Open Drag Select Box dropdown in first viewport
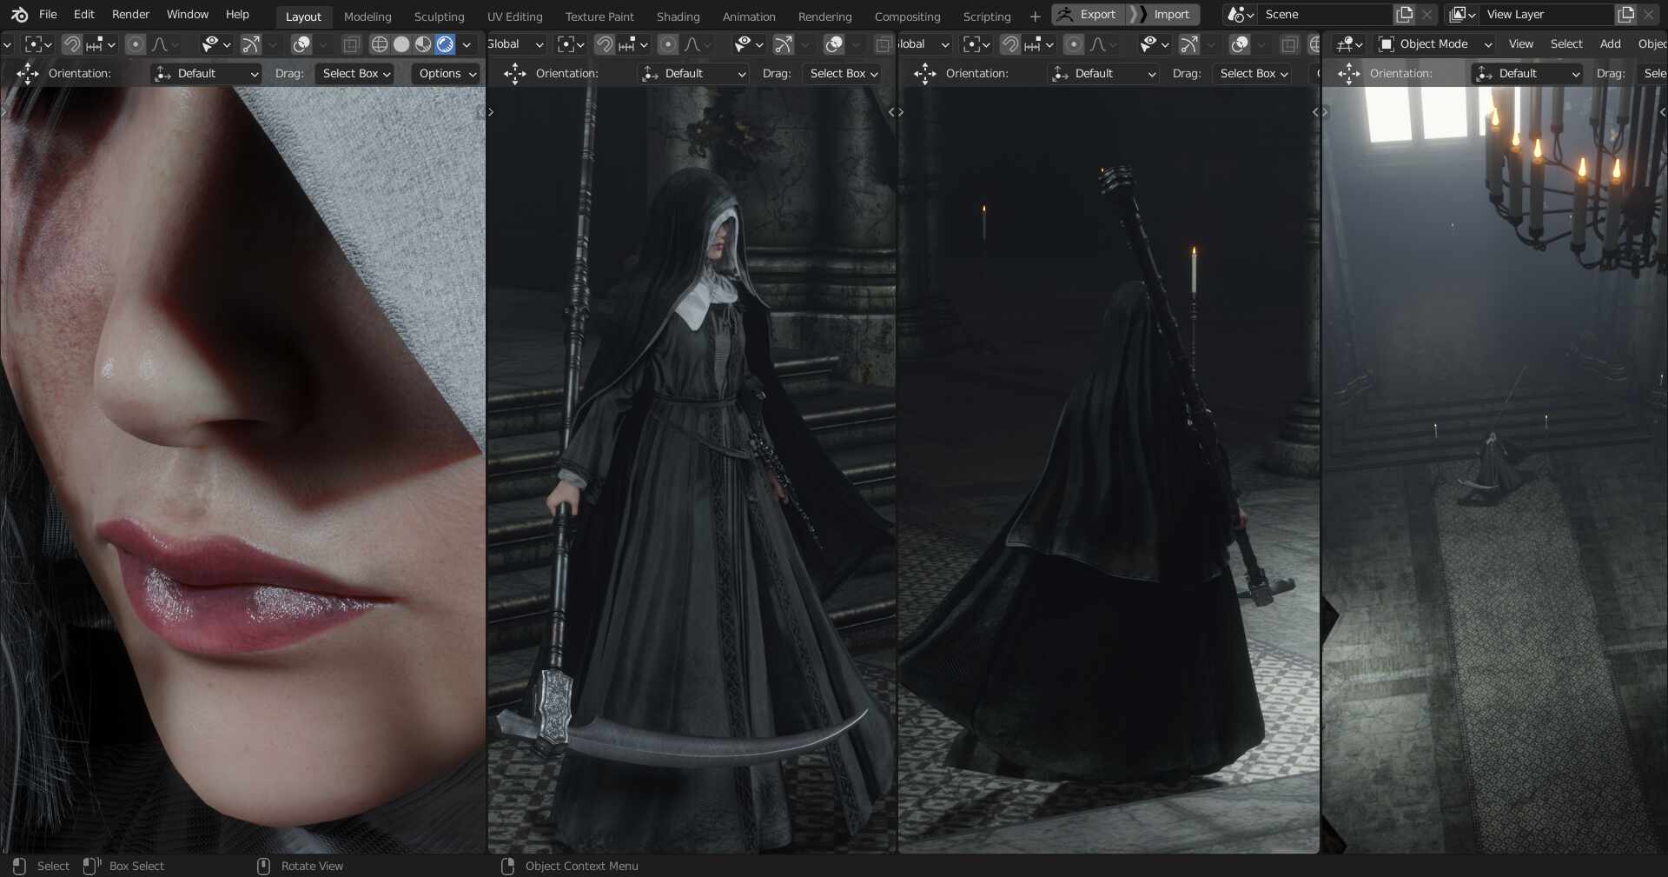The width and height of the screenshot is (1668, 877). click(354, 74)
